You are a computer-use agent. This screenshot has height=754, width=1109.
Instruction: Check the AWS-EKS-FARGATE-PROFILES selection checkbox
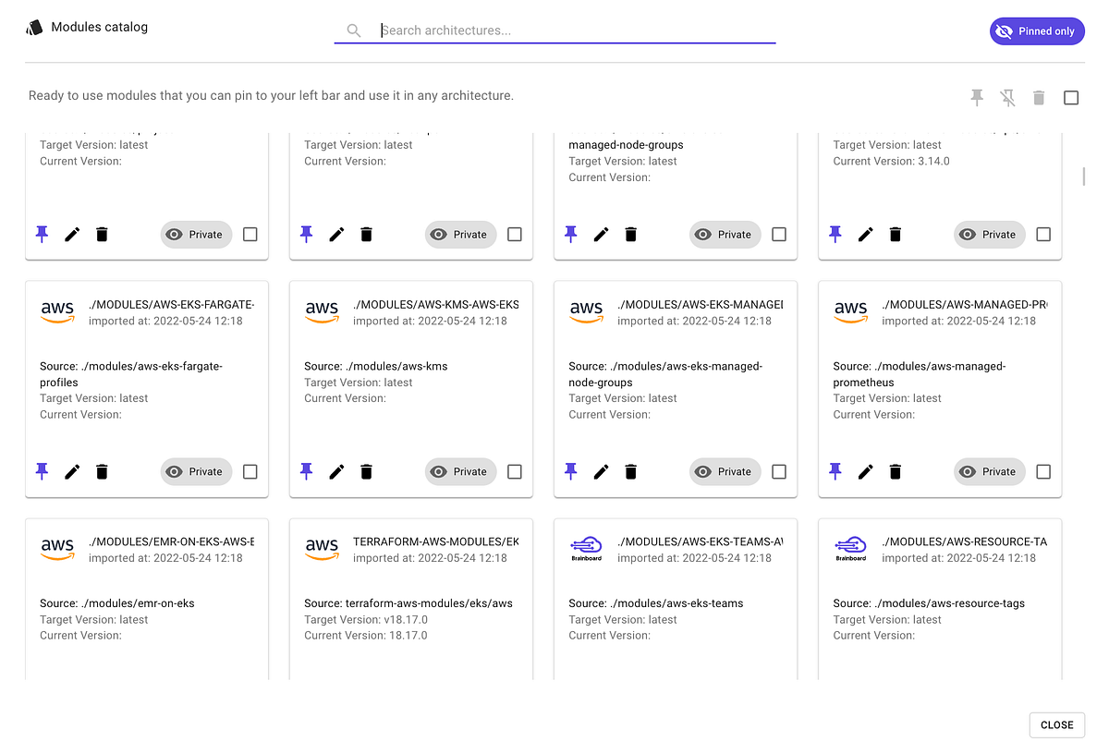coord(250,471)
